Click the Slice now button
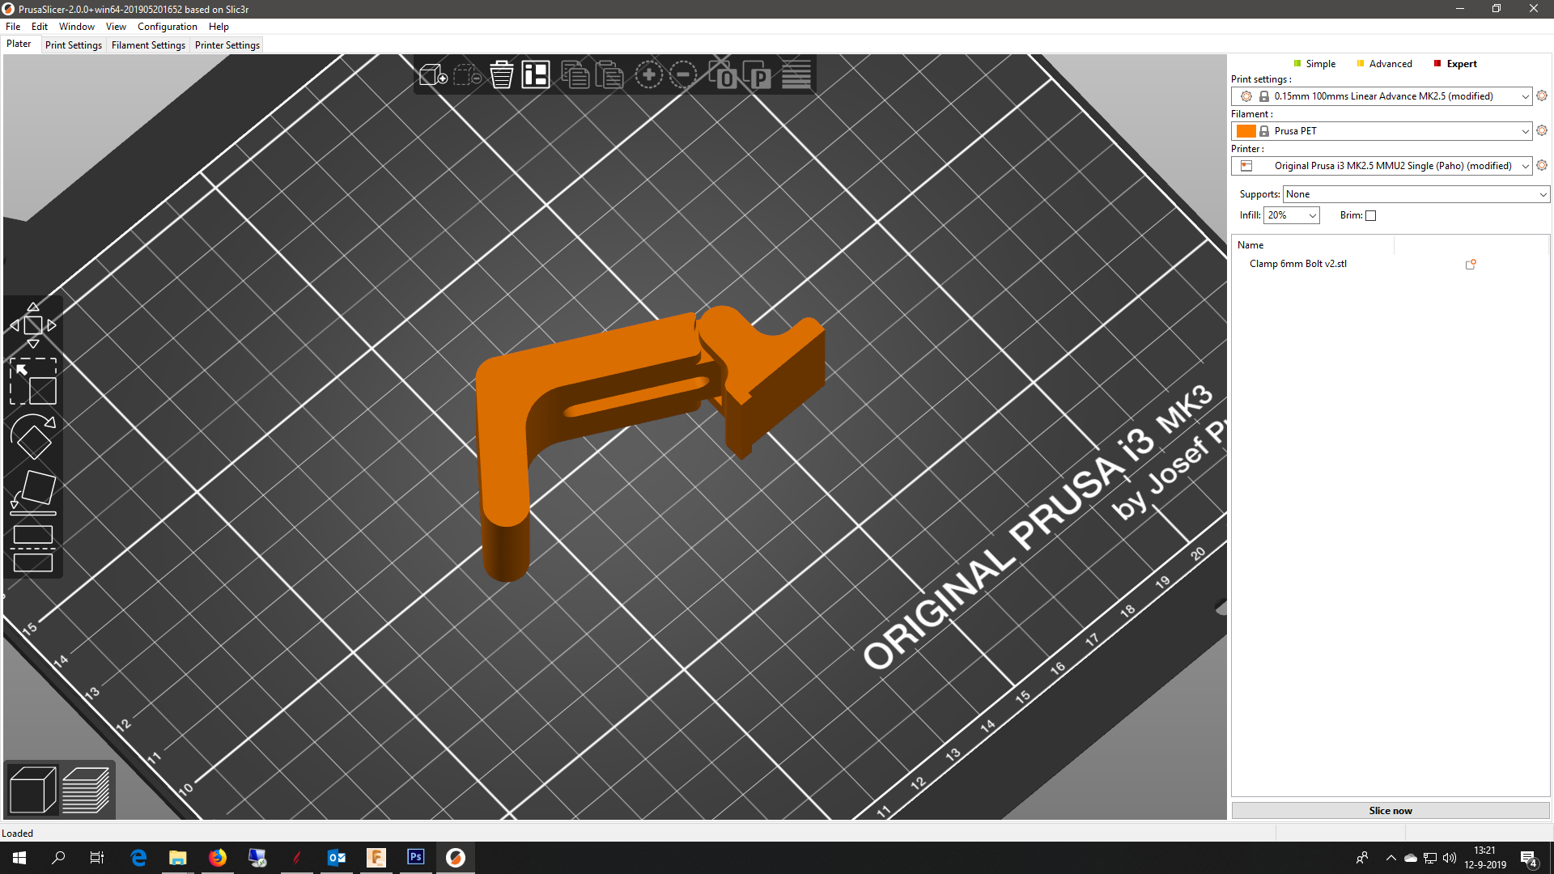The height and width of the screenshot is (874, 1554). (x=1391, y=811)
